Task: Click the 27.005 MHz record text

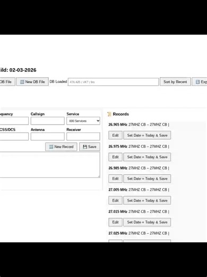Action: point(139,190)
